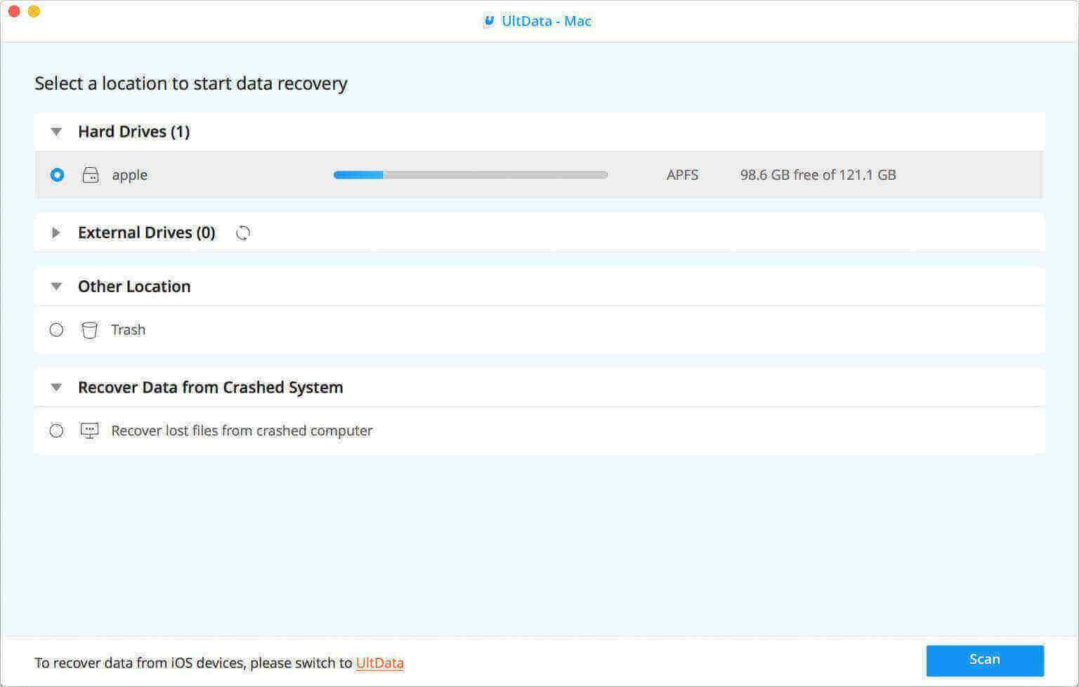The width and height of the screenshot is (1079, 687).
Task: Collapse the Hard Drives section
Action: (x=56, y=132)
